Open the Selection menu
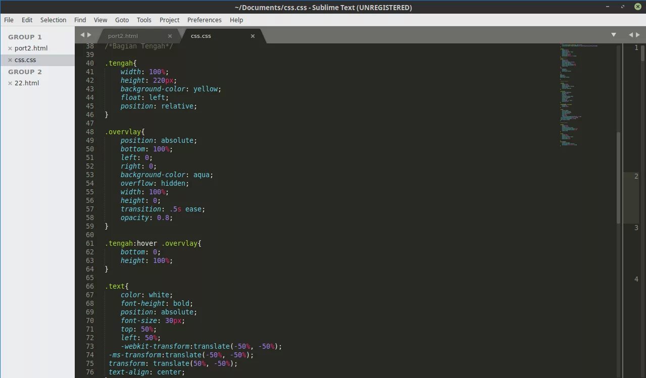Screen dimensions: 646x378 coord(53,20)
